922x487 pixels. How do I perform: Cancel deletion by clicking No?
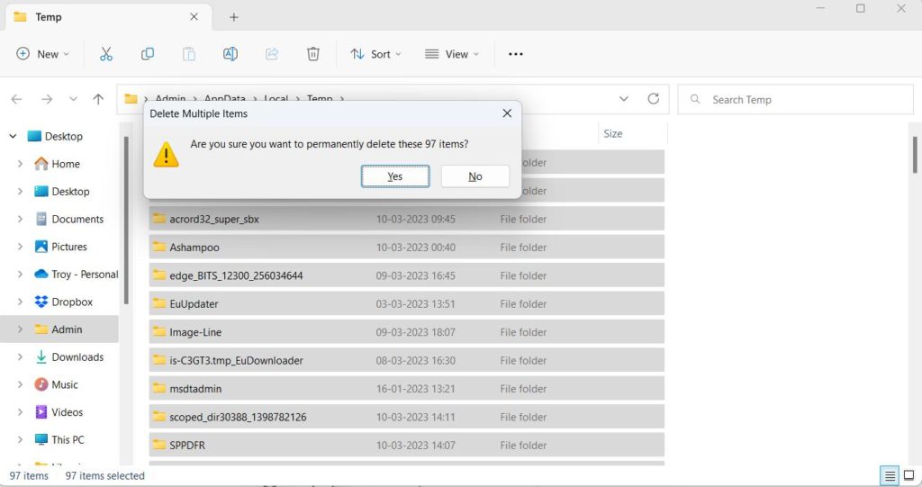[475, 176]
